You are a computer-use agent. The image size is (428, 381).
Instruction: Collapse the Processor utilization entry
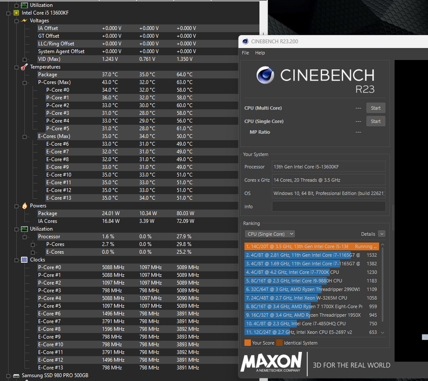25,237
